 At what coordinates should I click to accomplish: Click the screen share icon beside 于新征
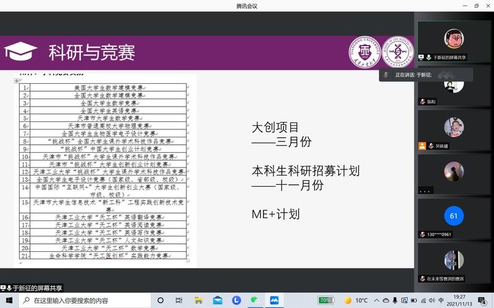tap(421, 57)
